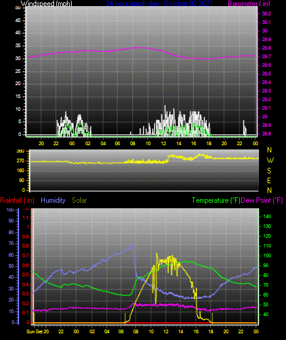
Task: Click the 90 wind direction scale value
Action: pos(21,181)
